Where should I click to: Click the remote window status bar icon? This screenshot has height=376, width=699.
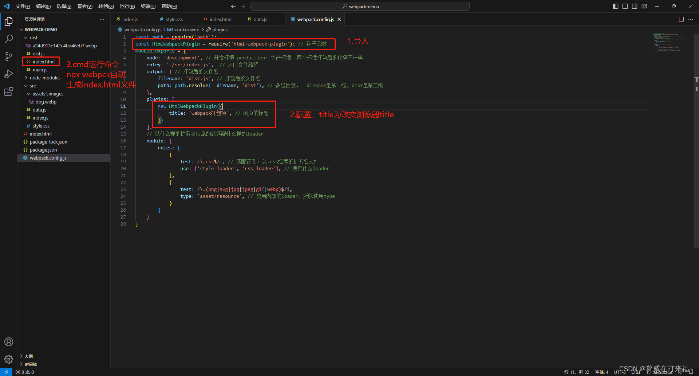(6, 372)
